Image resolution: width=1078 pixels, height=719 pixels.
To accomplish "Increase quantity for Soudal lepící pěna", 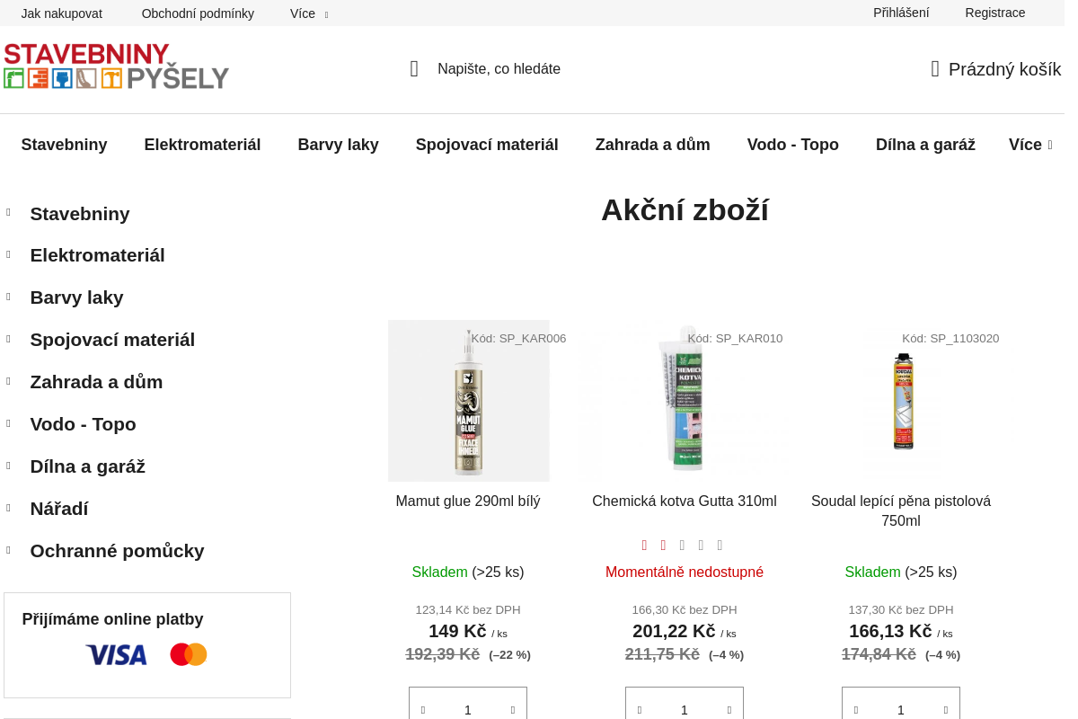I will (x=946, y=710).
